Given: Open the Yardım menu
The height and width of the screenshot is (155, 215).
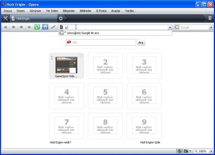Looking at the screenshot, I should click(129, 11).
